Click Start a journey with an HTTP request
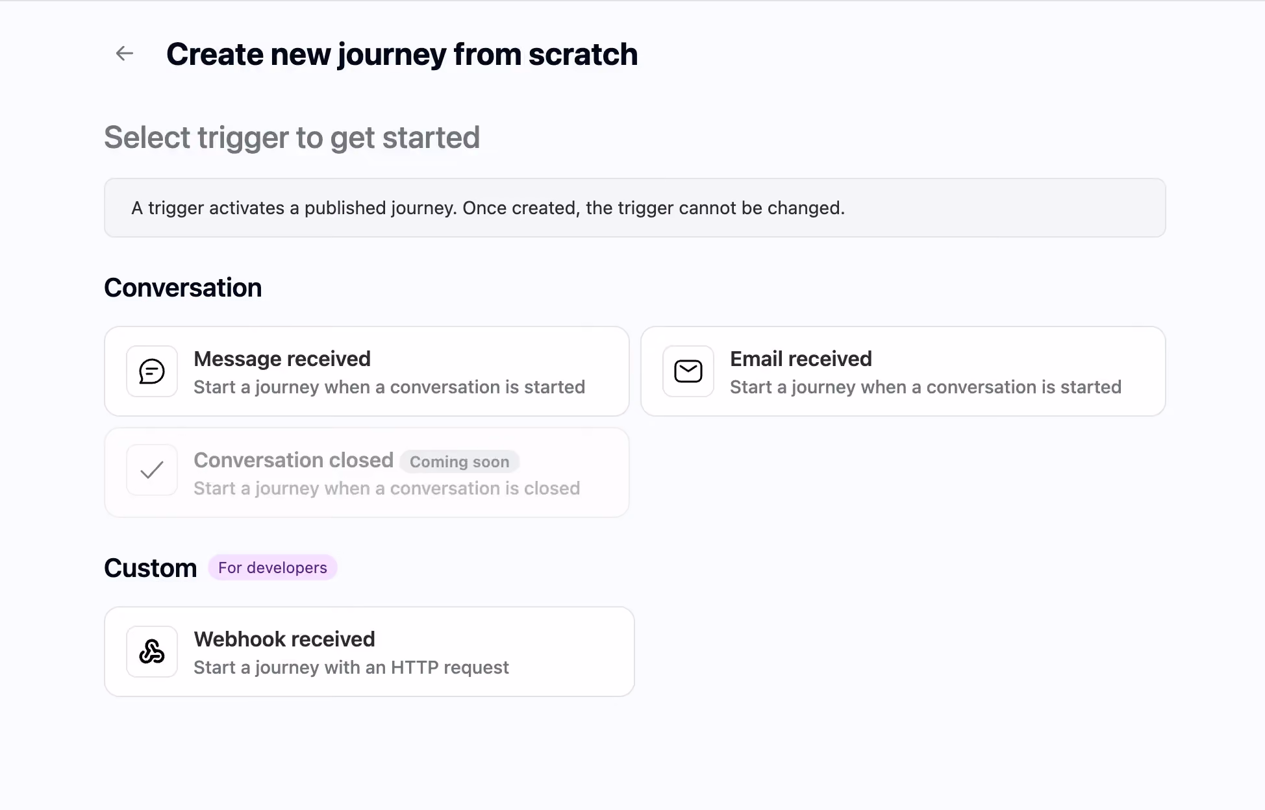Viewport: 1265px width, 810px height. click(x=351, y=667)
